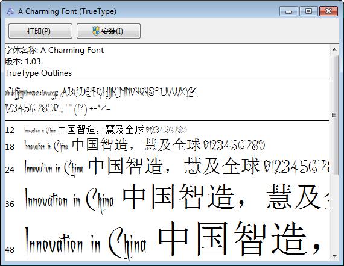Screen dimensions: 344x266
Task: Close the A Charming Font window
Action: (x=328, y=11)
